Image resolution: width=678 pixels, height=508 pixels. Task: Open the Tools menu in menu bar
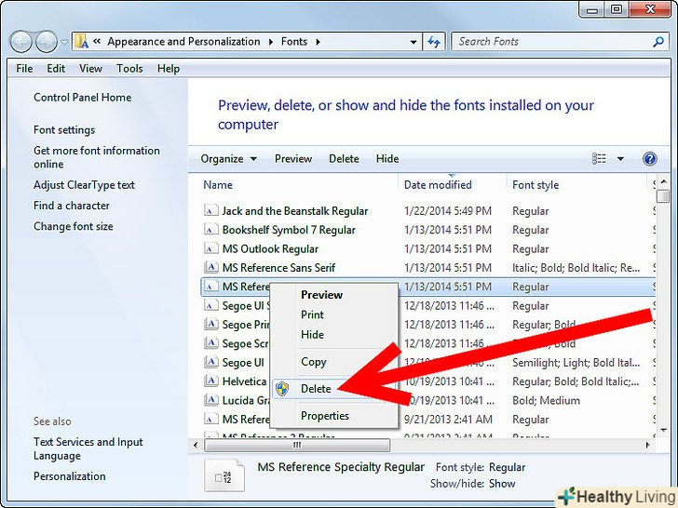click(129, 69)
